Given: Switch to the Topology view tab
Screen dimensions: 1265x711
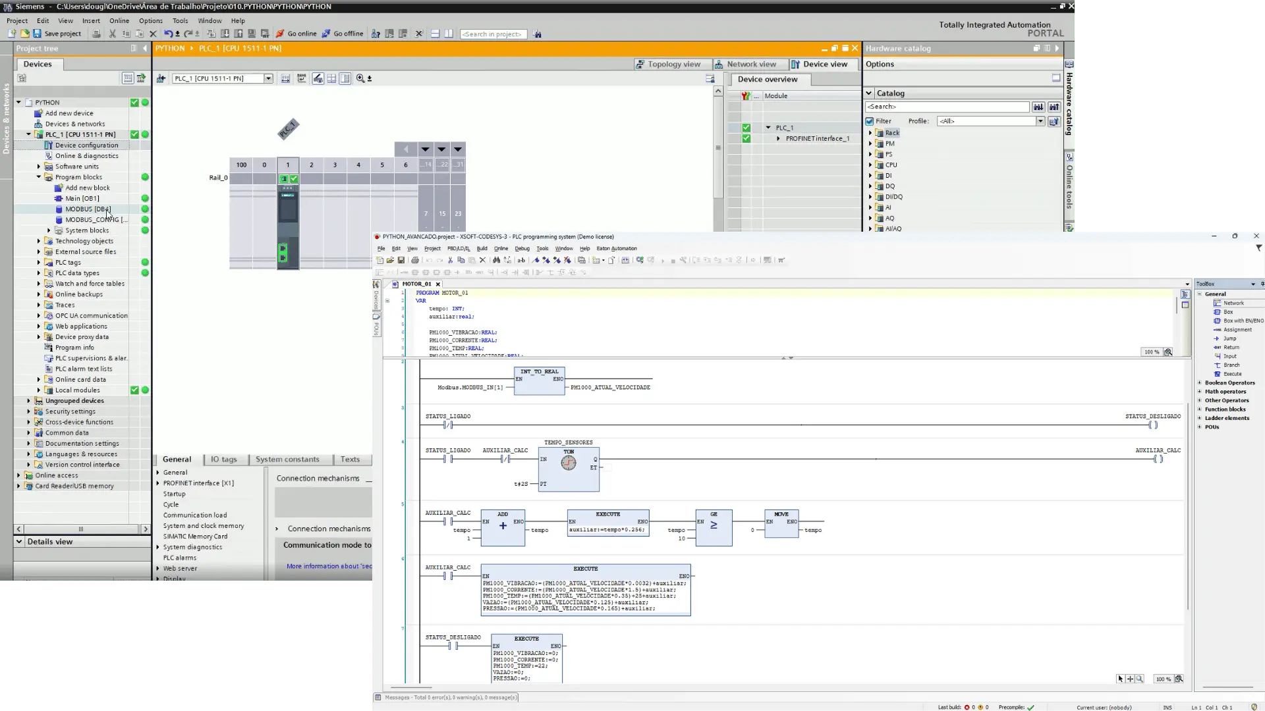Looking at the screenshot, I should 672,64.
